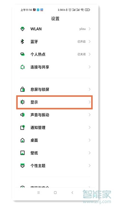Open Bluetooth chevron next to 已开启

89,42
